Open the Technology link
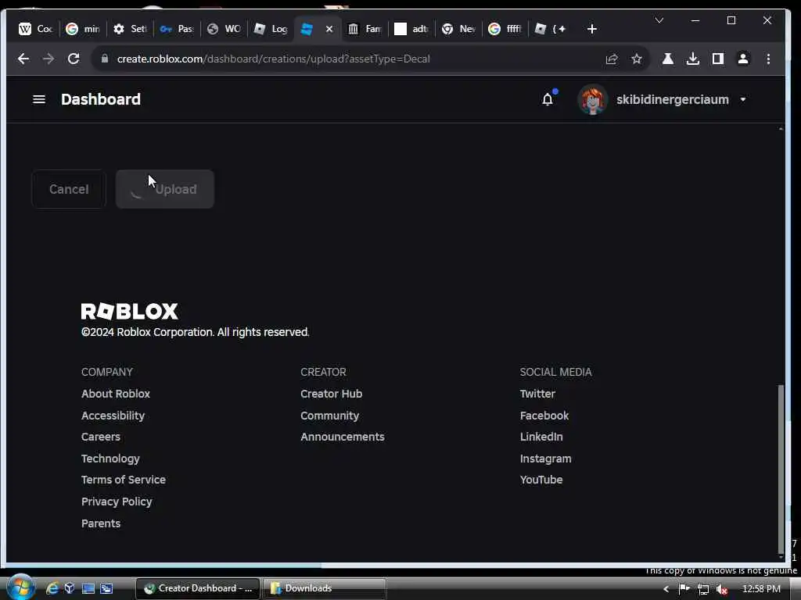801x600 pixels. coord(110,459)
